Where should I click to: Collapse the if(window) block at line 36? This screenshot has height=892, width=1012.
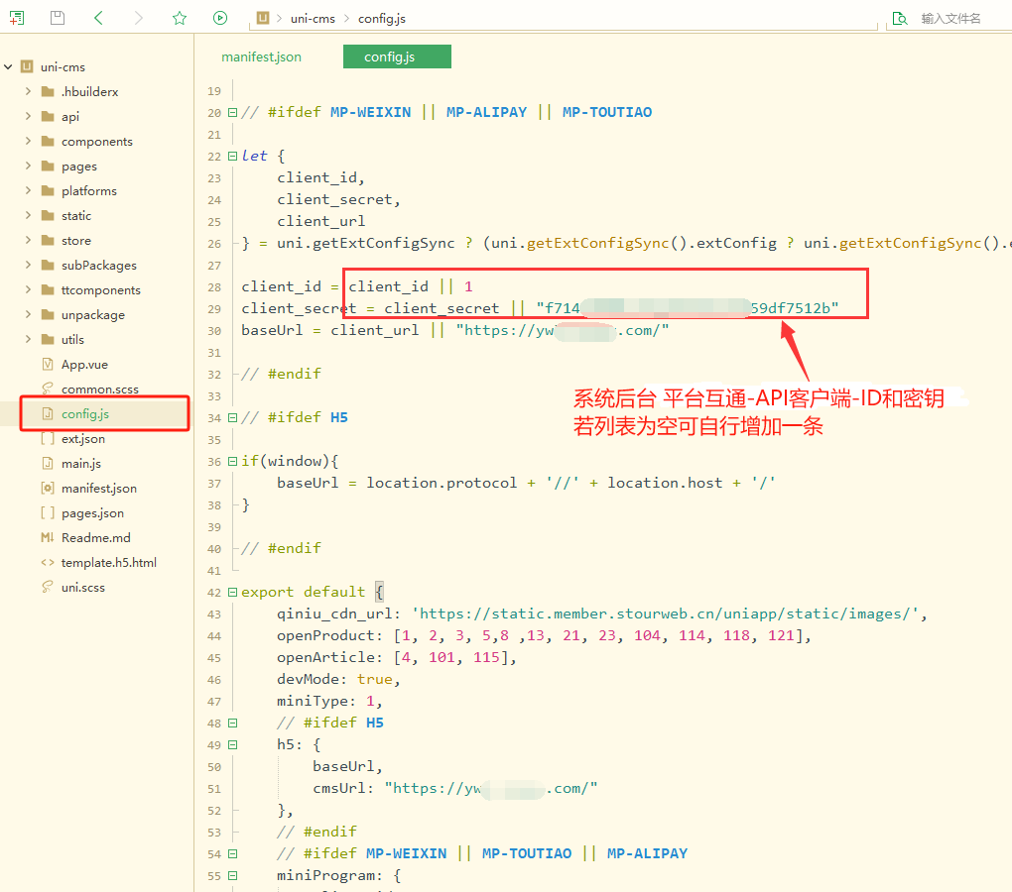[x=233, y=462]
